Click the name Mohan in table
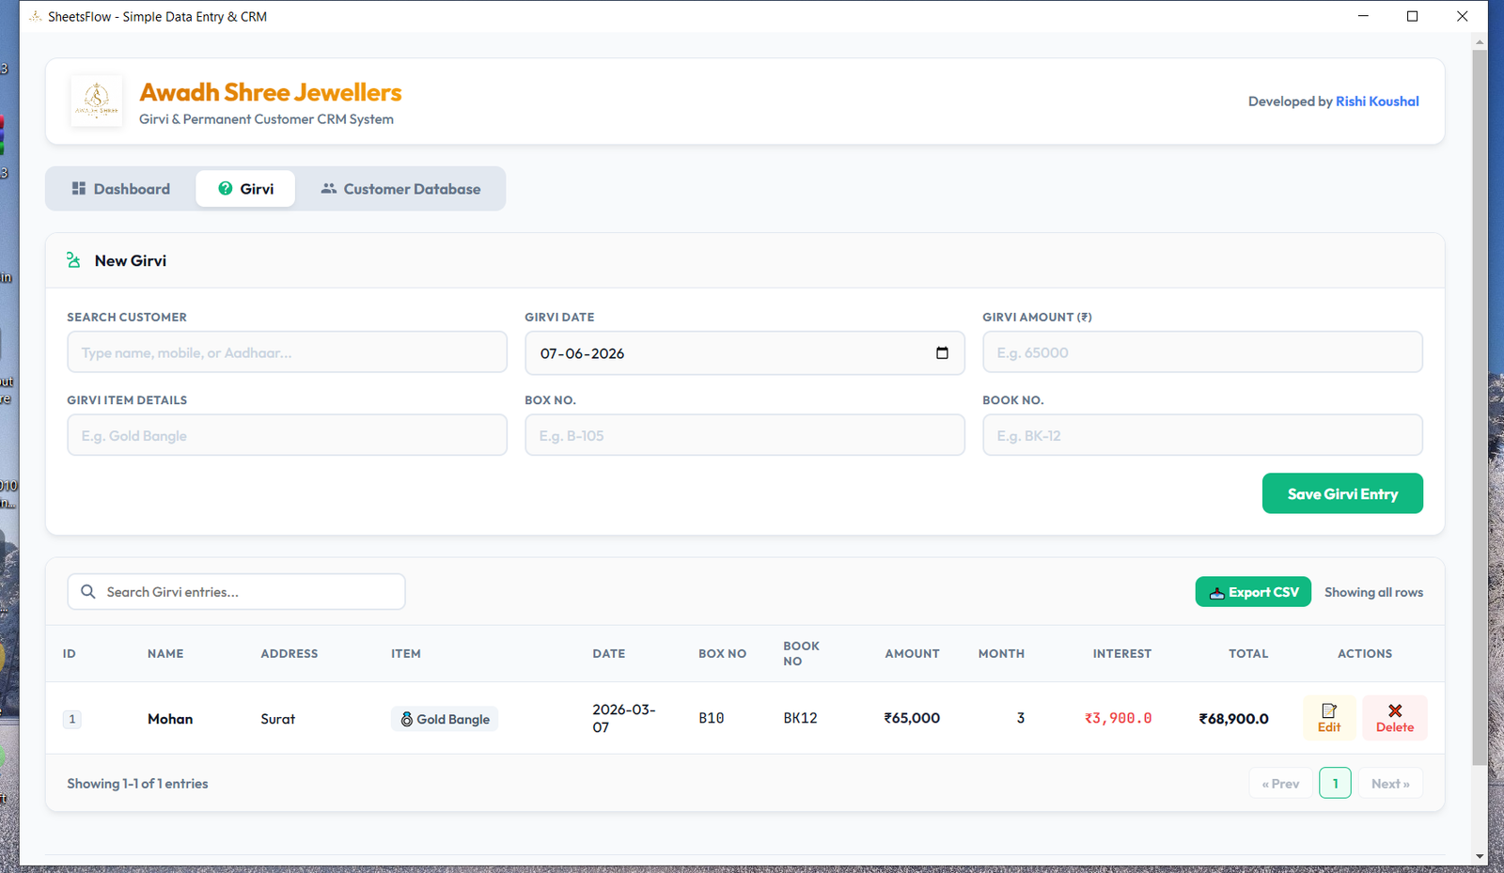This screenshot has width=1504, height=873. (170, 719)
